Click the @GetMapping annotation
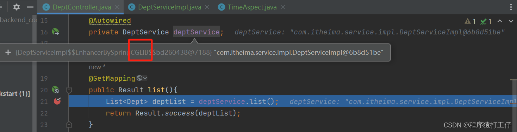Image resolution: width=517 pixels, height=132 pixels. tap(112, 78)
